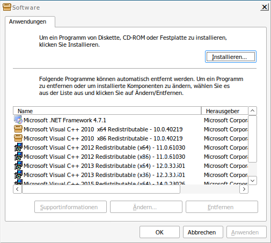Cancel with the Abbrechen button
271x243 pixels.
point(203,232)
